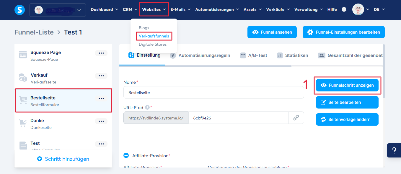Select Digitale Stores menu entry
Viewport: 401px width, 174px height.
pos(153,44)
